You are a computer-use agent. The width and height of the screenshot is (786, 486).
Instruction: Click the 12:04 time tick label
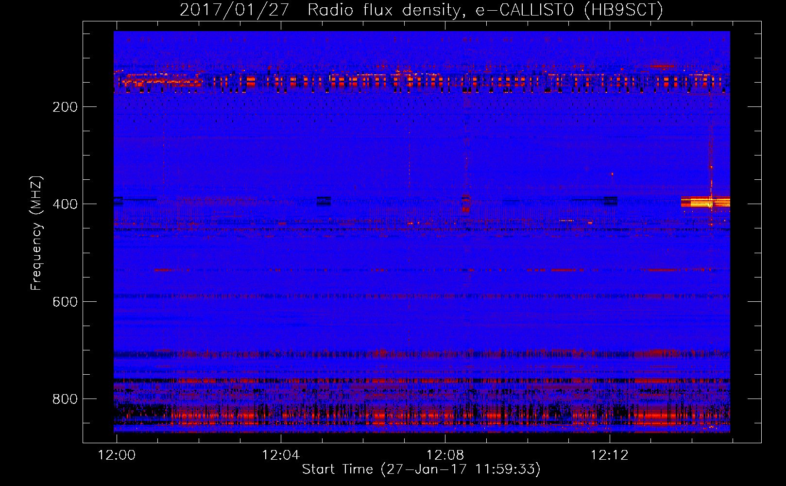tap(281, 455)
